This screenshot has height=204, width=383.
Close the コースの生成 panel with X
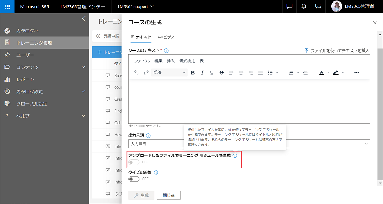click(x=375, y=23)
